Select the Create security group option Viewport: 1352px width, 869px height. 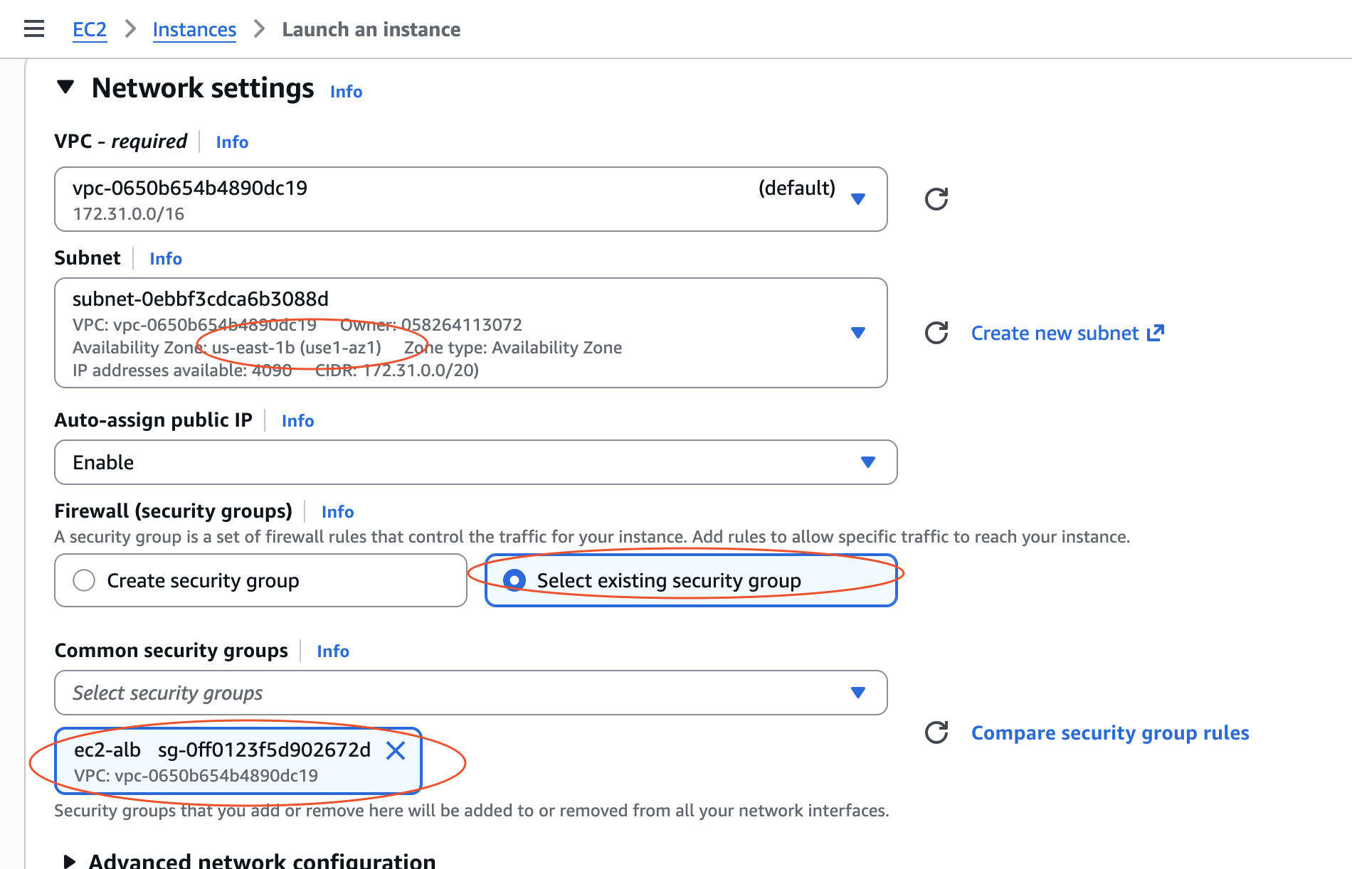(x=84, y=580)
